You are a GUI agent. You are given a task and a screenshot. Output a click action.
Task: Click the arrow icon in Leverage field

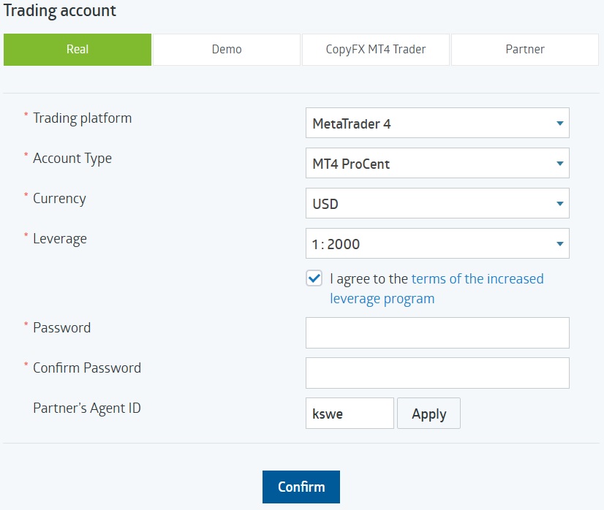559,244
